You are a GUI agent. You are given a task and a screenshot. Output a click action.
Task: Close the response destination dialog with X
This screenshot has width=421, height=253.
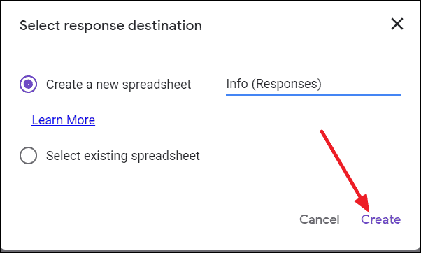[x=397, y=24]
